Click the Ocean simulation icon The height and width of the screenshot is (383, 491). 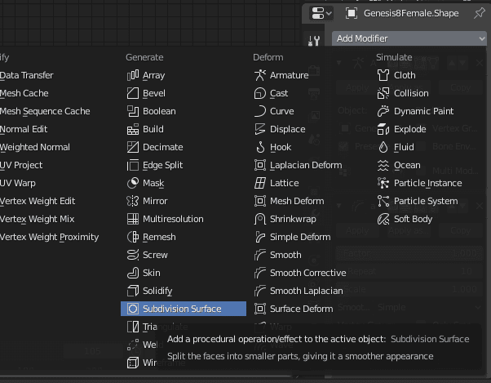pyautogui.click(x=383, y=165)
